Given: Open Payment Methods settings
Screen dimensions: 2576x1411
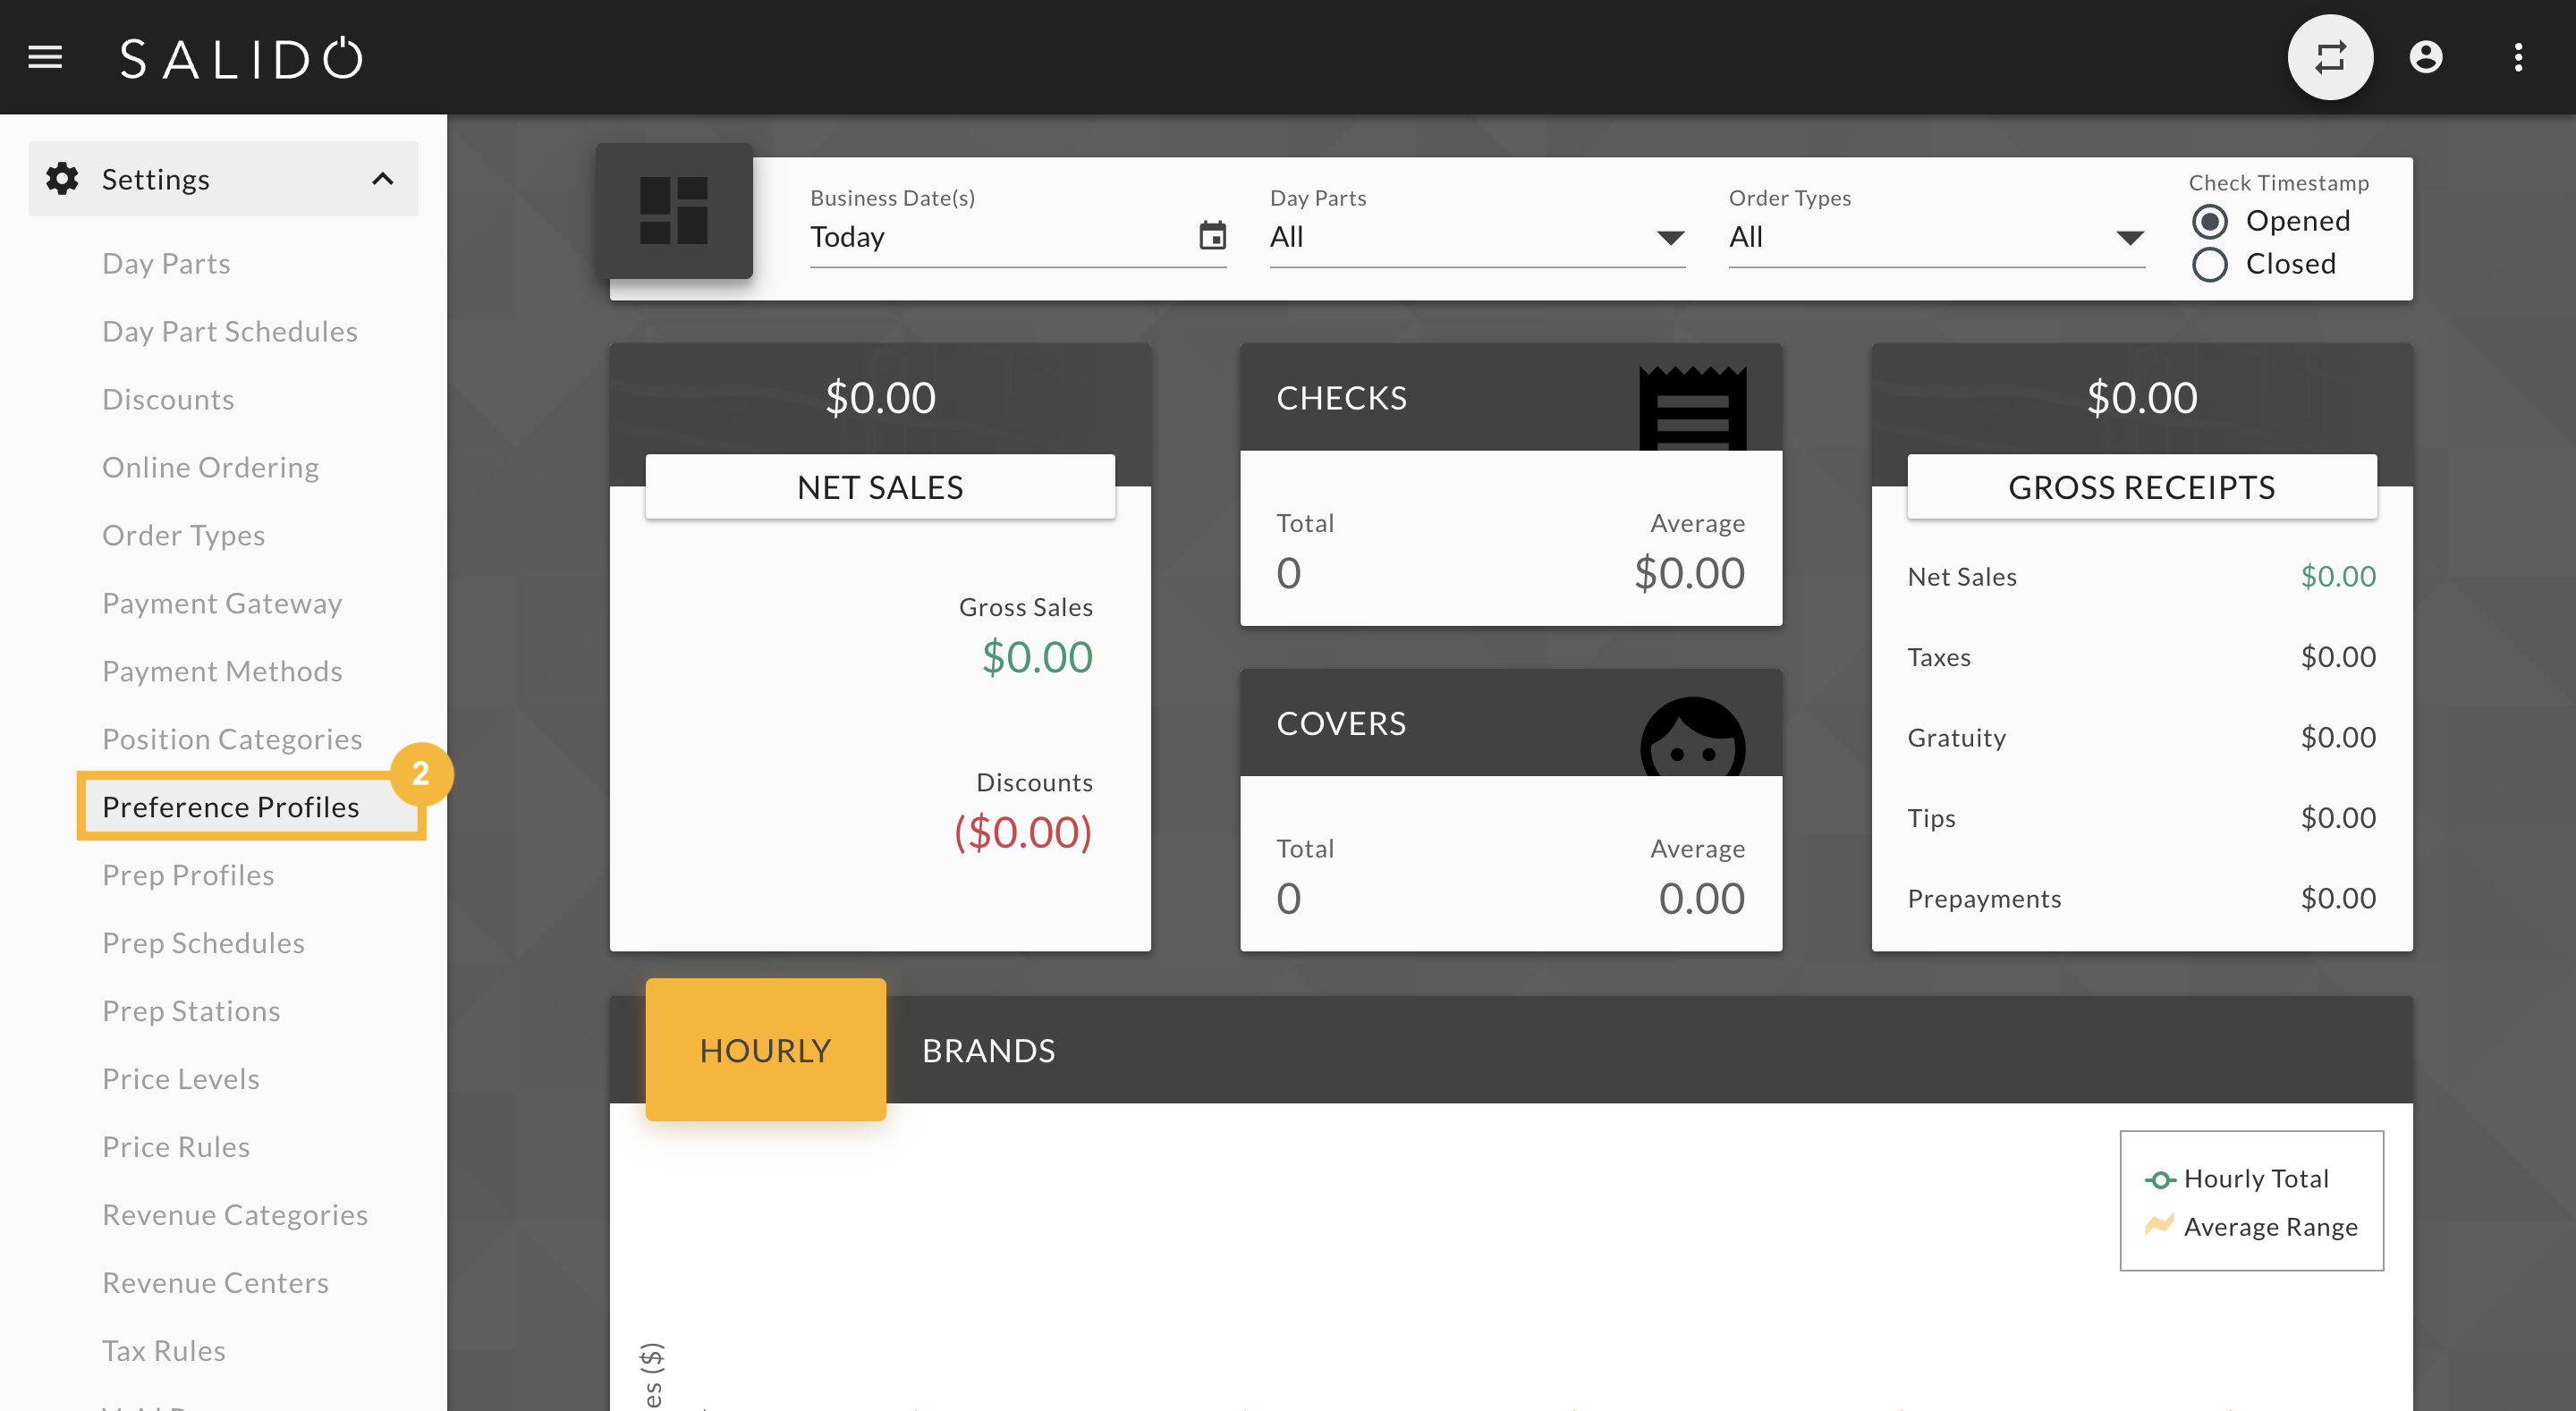Looking at the screenshot, I should pos(222,671).
